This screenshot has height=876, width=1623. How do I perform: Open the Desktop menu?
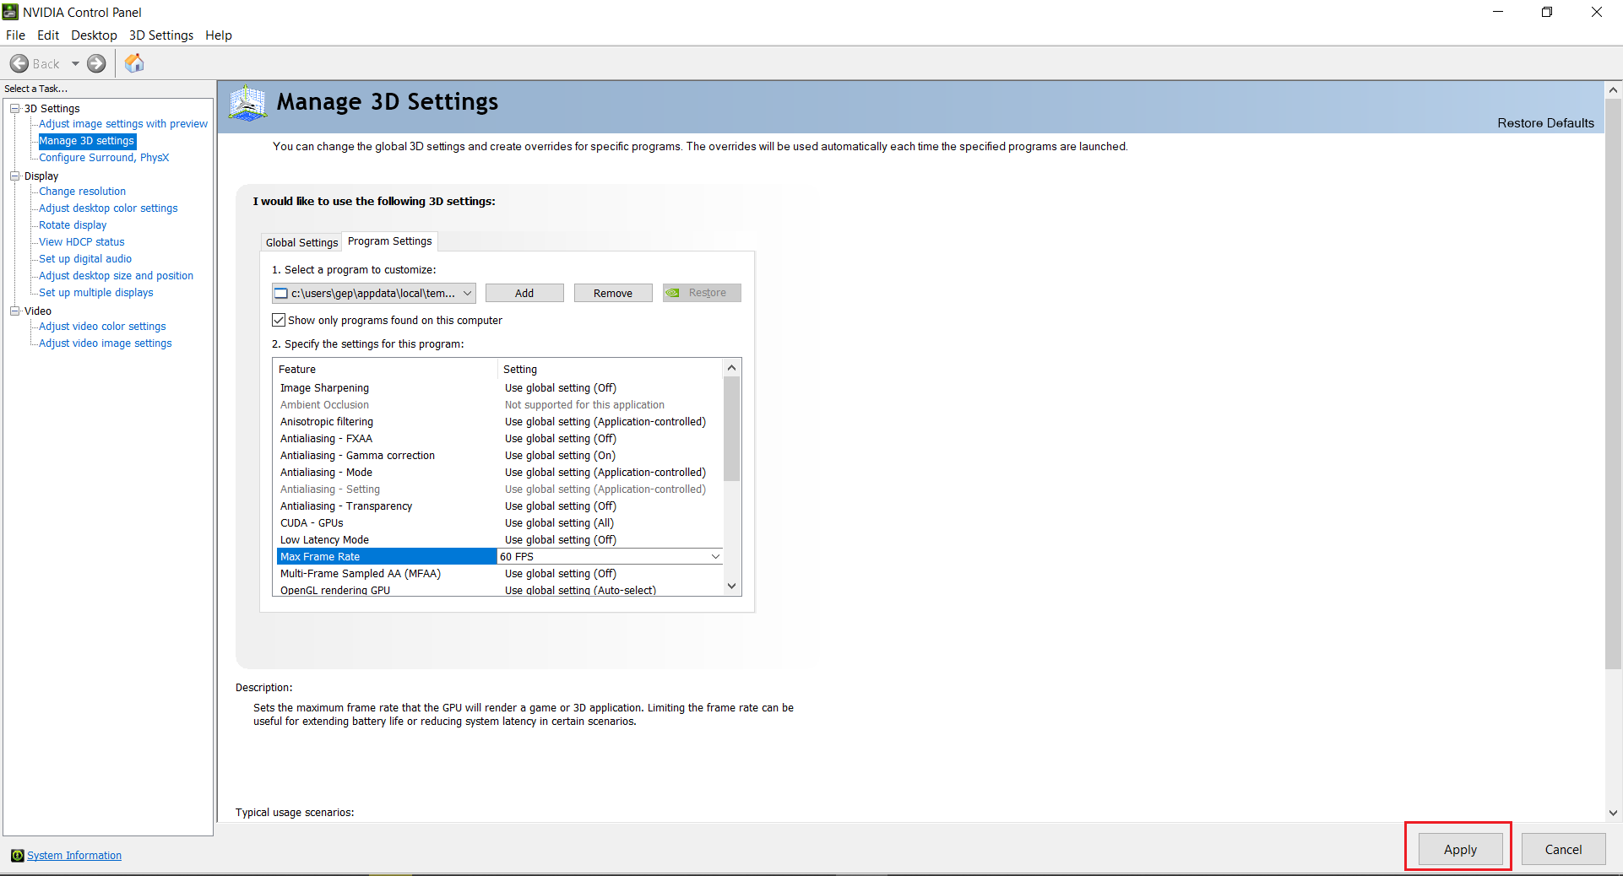94,35
